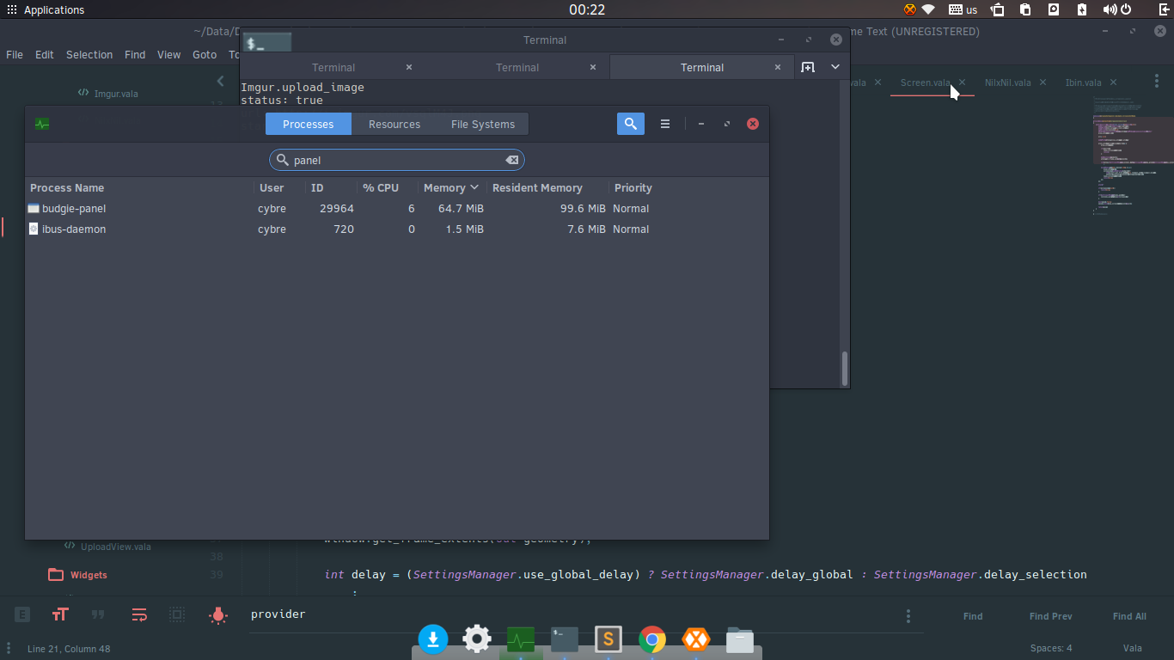Viewport: 1174px width, 660px height.
Task: Change syntax via 'Vala' in status bar
Action: point(1132,649)
